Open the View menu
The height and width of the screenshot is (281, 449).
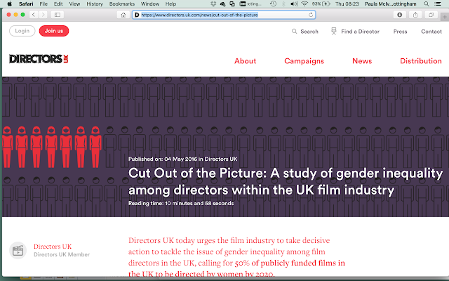74,4
